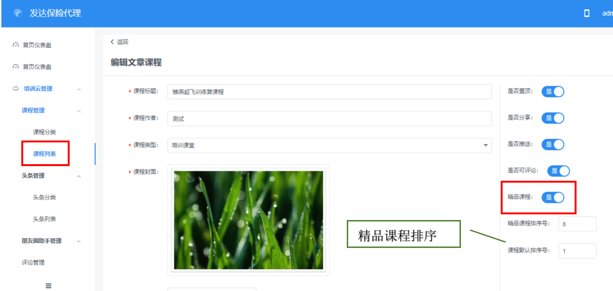This screenshot has height=291, width=613.
Task: Click the back arrow icon next to 返回
Action: [112, 42]
